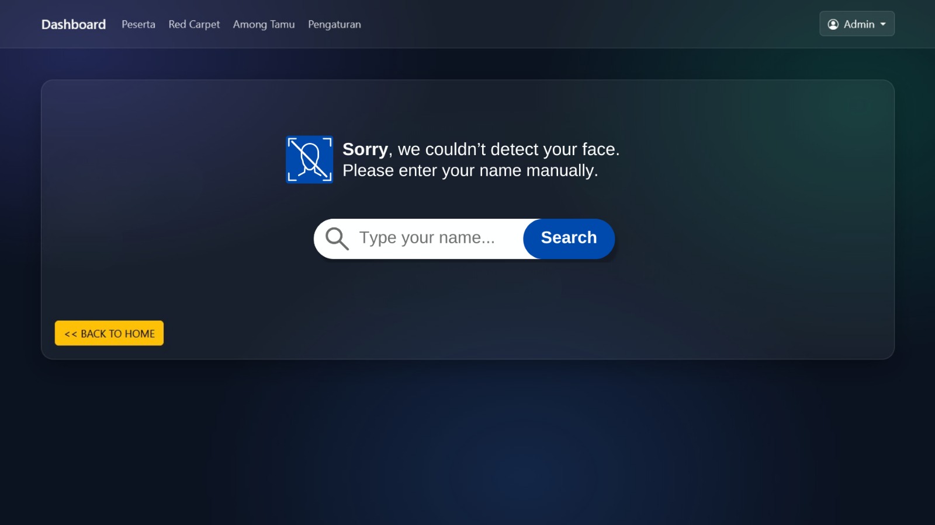
Task: Click the bold 'Sorry' word
Action: click(365, 149)
